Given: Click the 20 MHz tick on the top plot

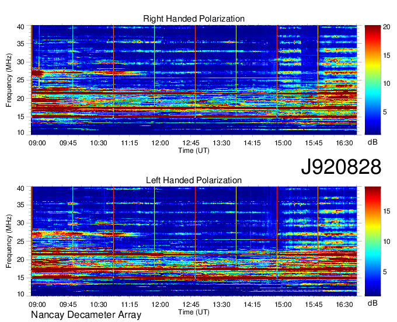Looking at the screenshot, I should 20,99.
